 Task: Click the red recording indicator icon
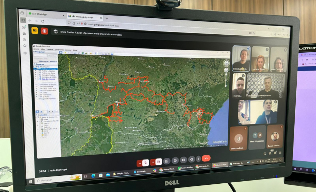tap(44, 31)
